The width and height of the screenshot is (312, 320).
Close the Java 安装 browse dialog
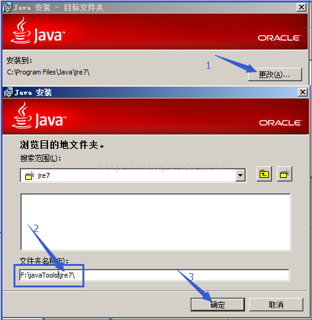[x=303, y=92]
